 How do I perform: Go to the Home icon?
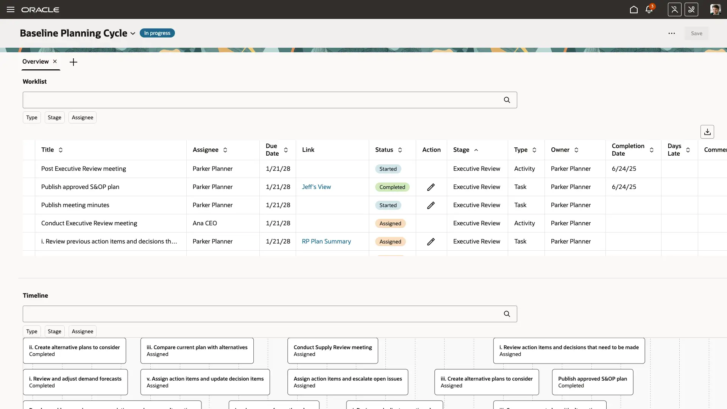click(x=634, y=9)
